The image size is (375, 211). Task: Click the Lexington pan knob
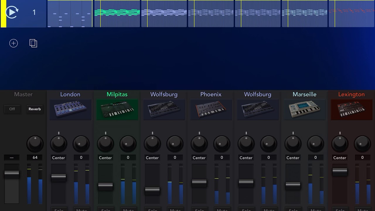340,144
